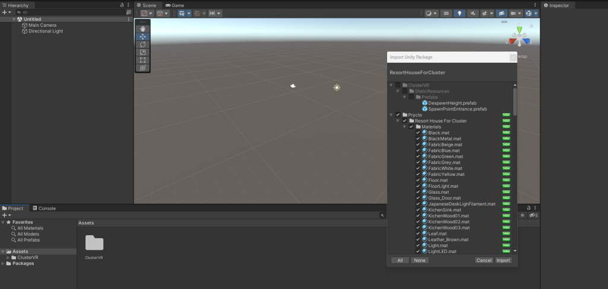Select the Rect transform tool

pyautogui.click(x=142, y=60)
